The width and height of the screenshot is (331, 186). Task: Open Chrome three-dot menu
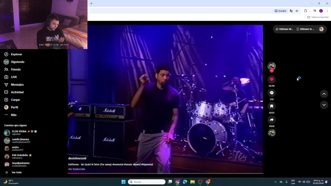tap(327, 11)
